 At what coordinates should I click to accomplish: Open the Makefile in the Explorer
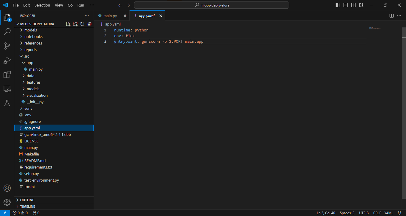pyautogui.click(x=54, y=154)
